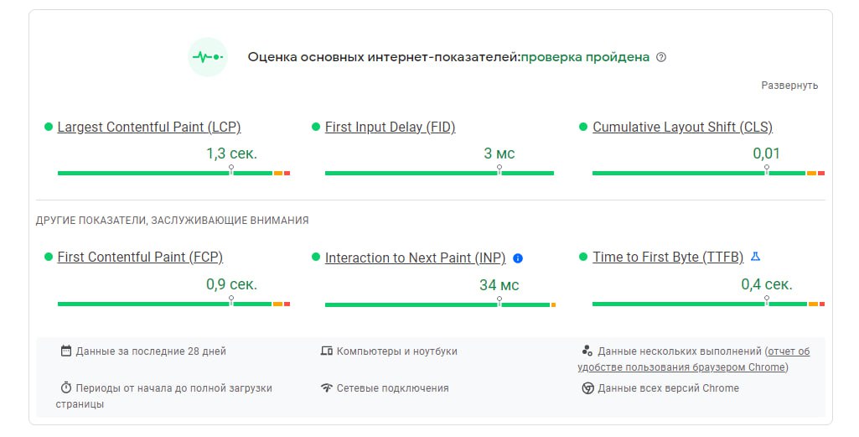859x437 pixels.
Task: Expand details with Развернуть
Action: [789, 85]
